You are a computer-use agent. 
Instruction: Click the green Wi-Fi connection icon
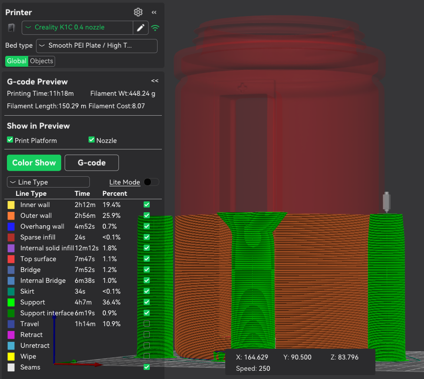(x=155, y=28)
